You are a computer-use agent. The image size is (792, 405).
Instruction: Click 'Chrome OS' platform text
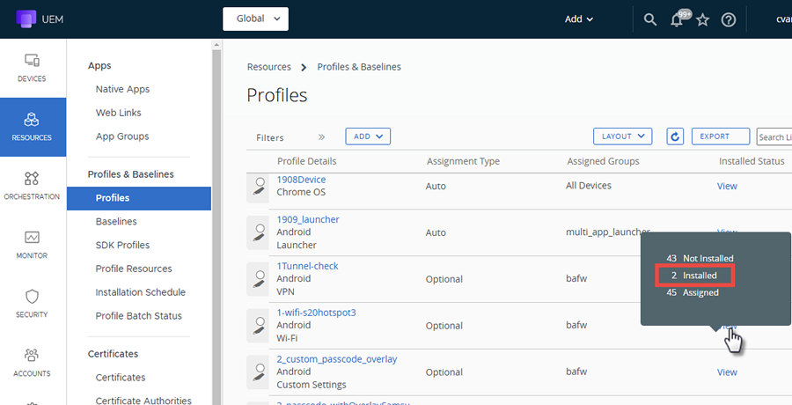(301, 193)
